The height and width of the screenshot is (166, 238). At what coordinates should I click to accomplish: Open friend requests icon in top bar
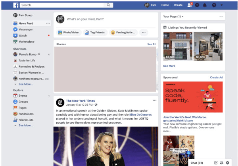pyautogui.click(x=190, y=5)
